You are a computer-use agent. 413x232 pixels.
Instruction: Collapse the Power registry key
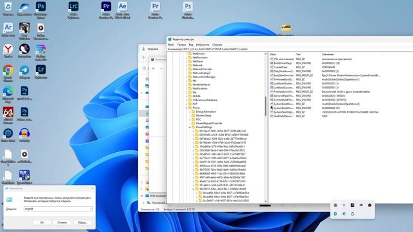pyautogui.click(x=186, y=108)
